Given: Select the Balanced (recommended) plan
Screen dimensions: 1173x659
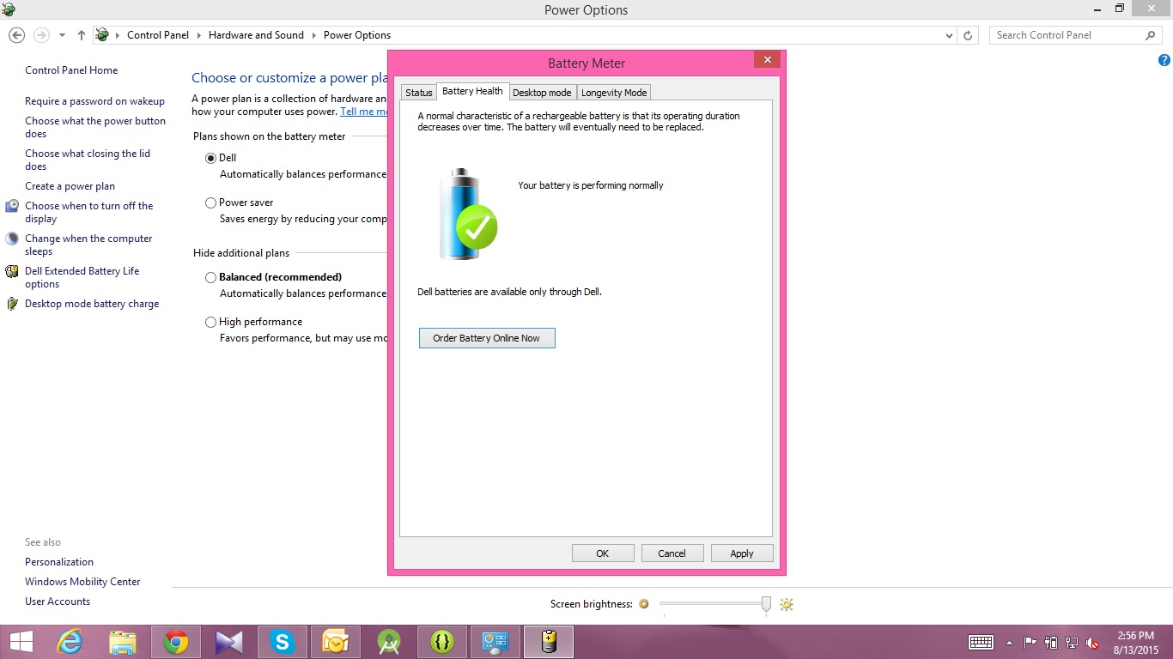Looking at the screenshot, I should coord(211,277).
